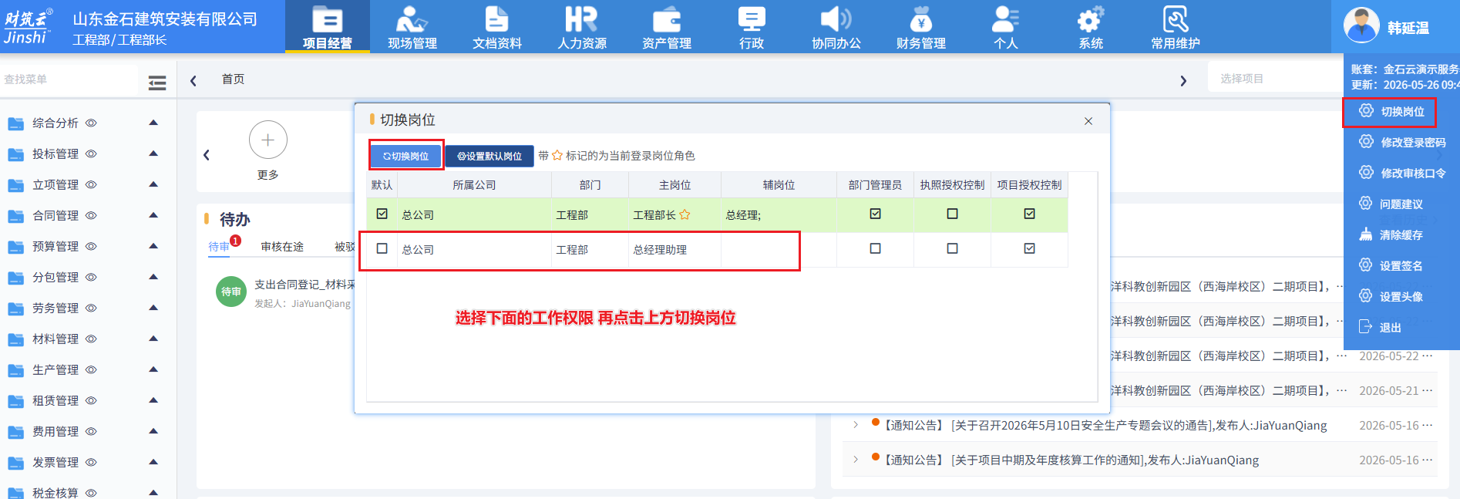Toggle the eye icon beside 综合分析
1460x499 pixels.
pyautogui.click(x=91, y=123)
